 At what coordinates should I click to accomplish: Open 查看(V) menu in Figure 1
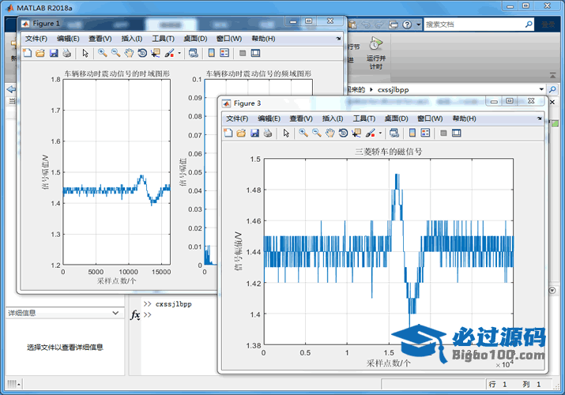(100, 39)
